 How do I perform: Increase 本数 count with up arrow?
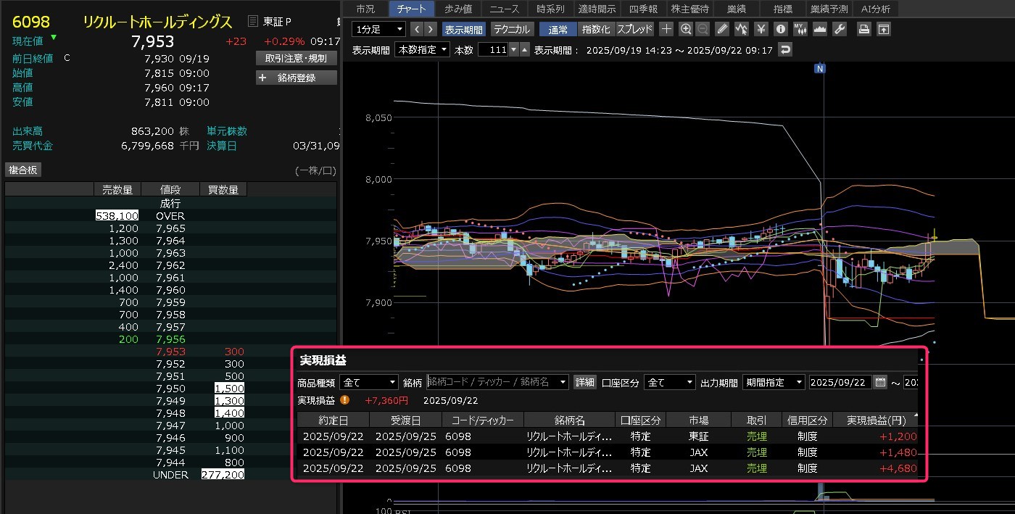[524, 50]
